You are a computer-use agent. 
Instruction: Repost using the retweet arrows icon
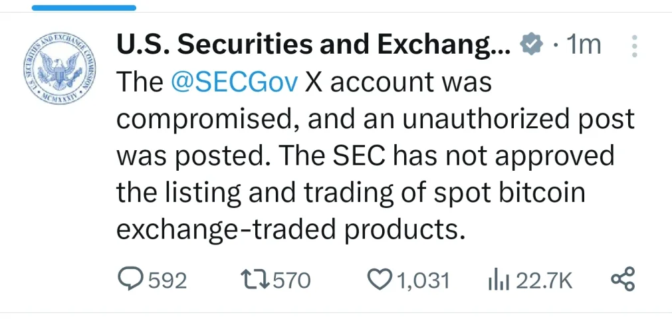[x=256, y=280]
